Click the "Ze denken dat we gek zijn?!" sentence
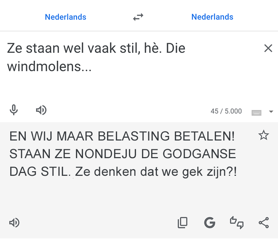The height and width of the screenshot is (239, 278). (156, 172)
